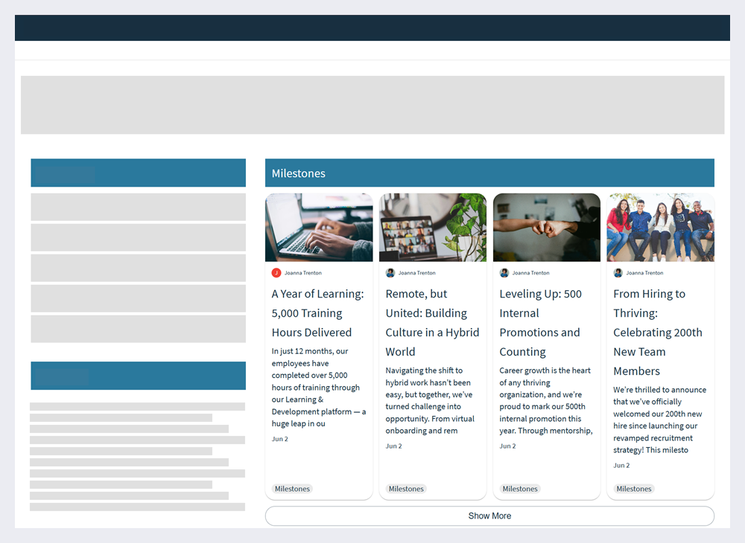Click the blue sidebar header panel
Image resolution: width=745 pixels, height=543 pixels.
[138, 173]
